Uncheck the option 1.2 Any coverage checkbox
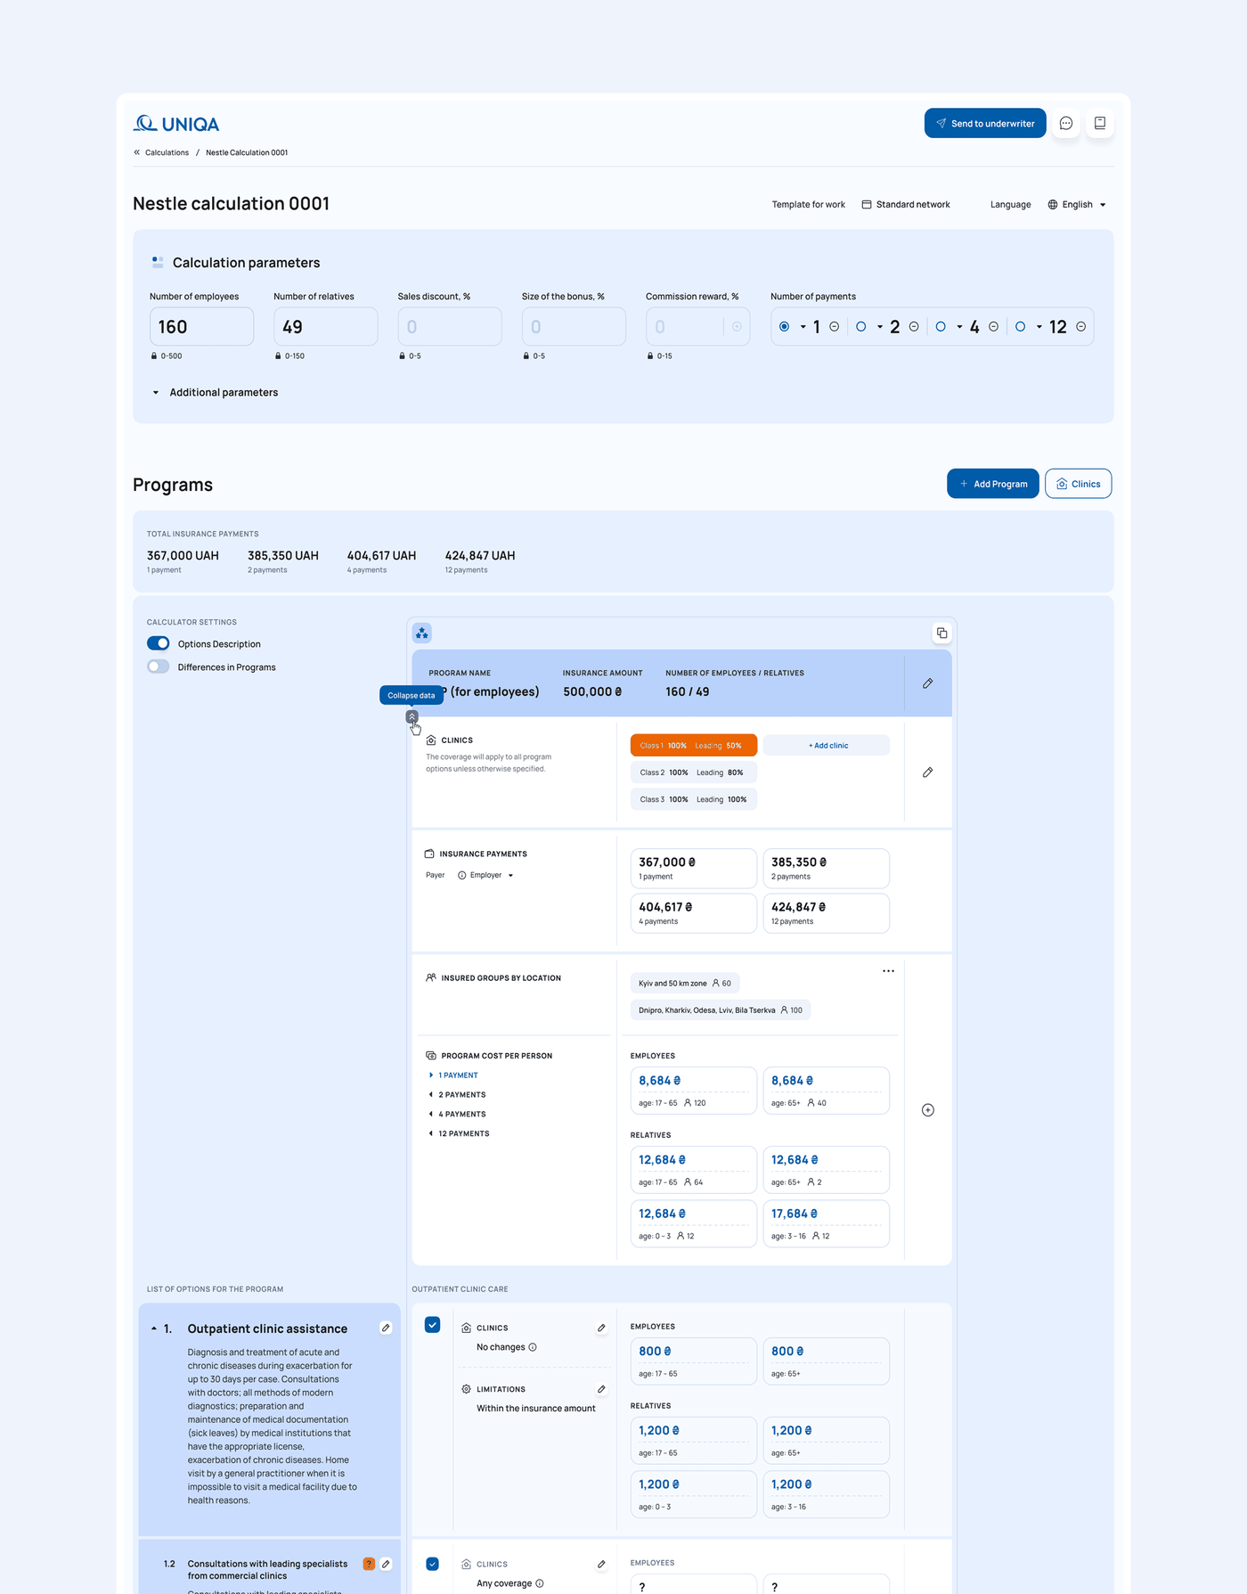The height and width of the screenshot is (1594, 1247). pyautogui.click(x=433, y=1565)
